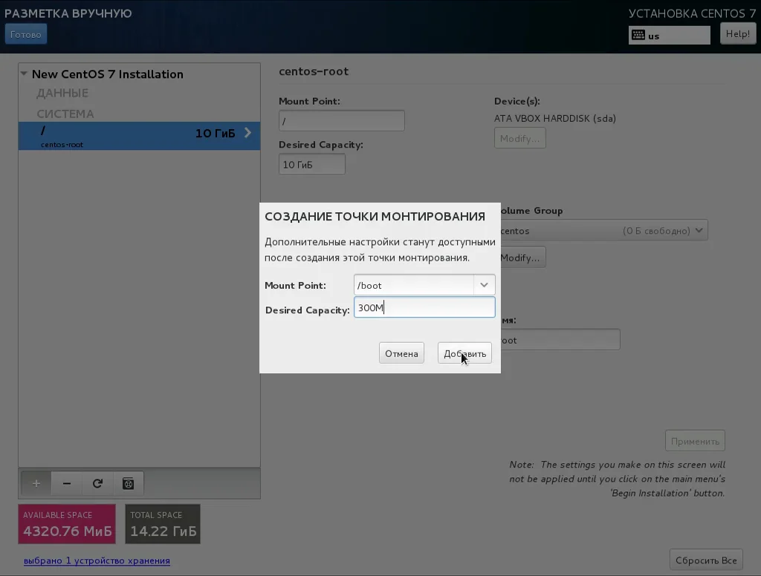This screenshot has height=576, width=761.
Task: Click the AVAILABLE SPACE 4320.76 МиБ box
Action: (x=67, y=524)
